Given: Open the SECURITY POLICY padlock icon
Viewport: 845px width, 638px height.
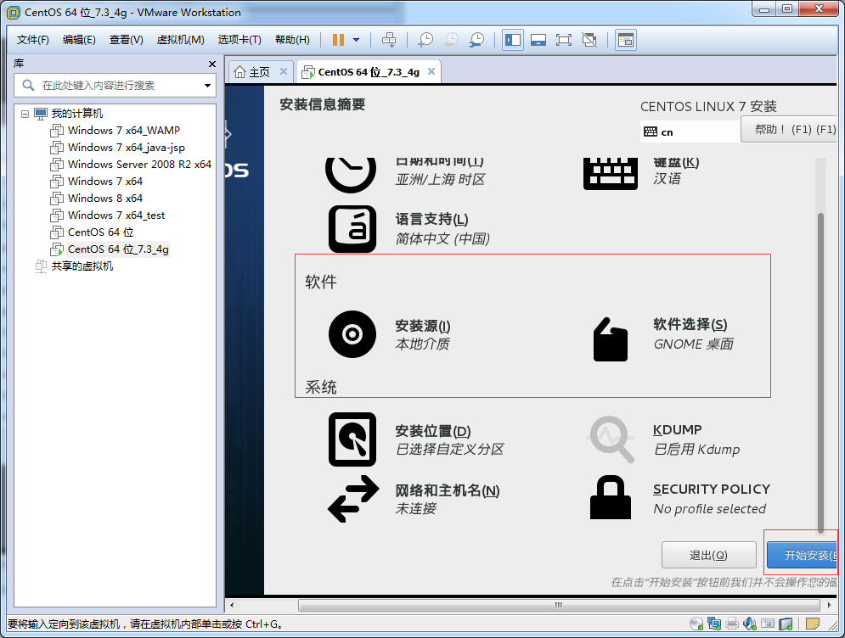Looking at the screenshot, I should point(611,497).
